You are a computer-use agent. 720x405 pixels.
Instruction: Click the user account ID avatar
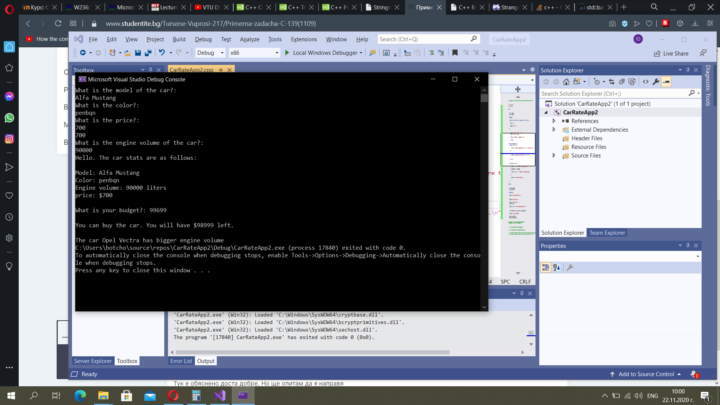pyautogui.click(x=638, y=39)
